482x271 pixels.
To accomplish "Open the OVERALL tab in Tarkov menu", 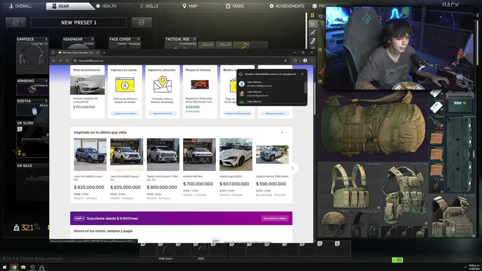I will pos(21,6).
